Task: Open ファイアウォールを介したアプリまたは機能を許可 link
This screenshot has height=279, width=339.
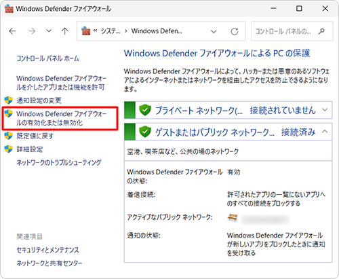Action: 61,83
